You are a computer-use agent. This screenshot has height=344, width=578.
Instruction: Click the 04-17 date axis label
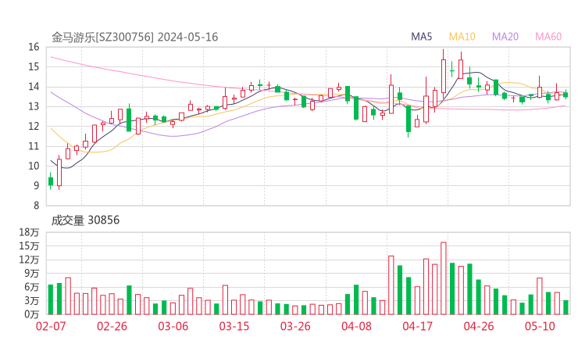[418, 326]
